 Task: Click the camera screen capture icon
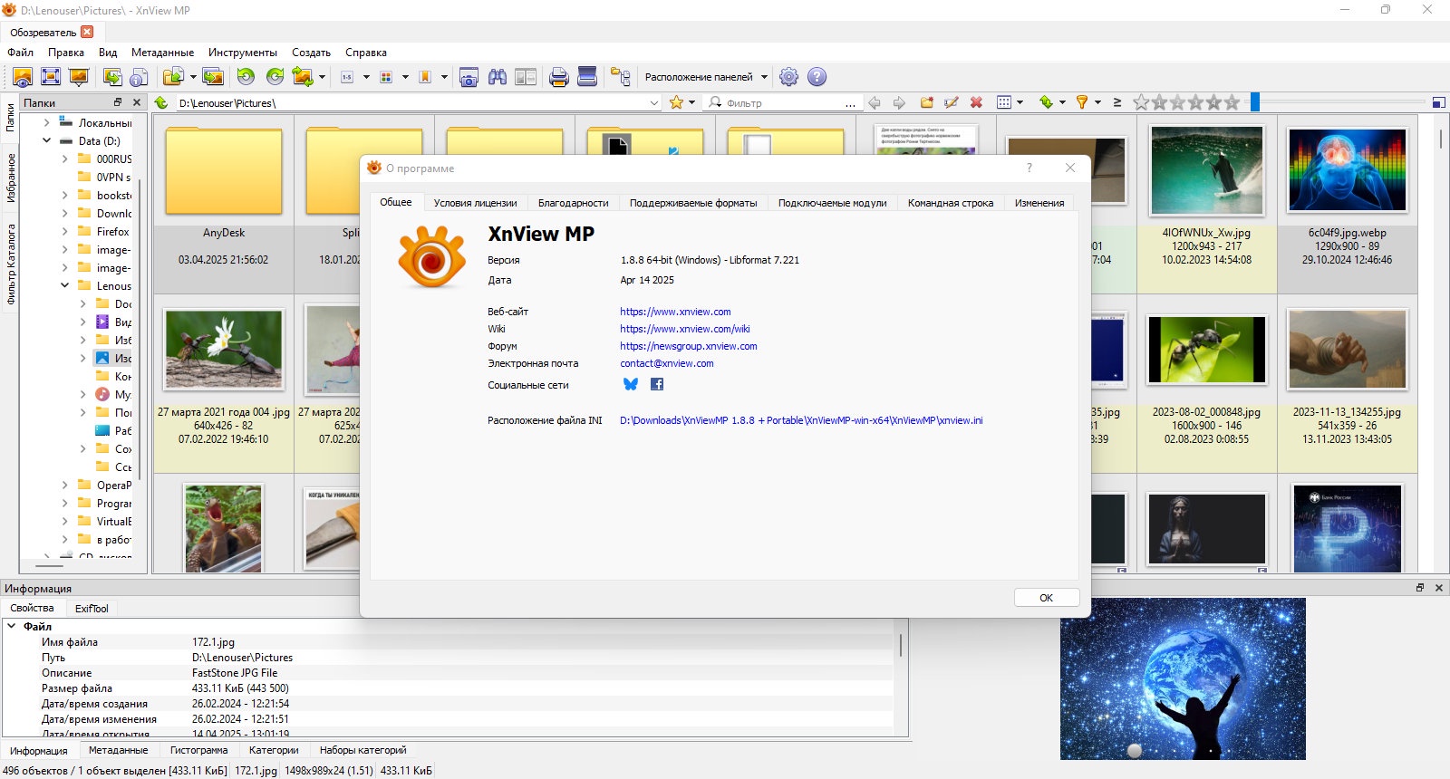[469, 77]
